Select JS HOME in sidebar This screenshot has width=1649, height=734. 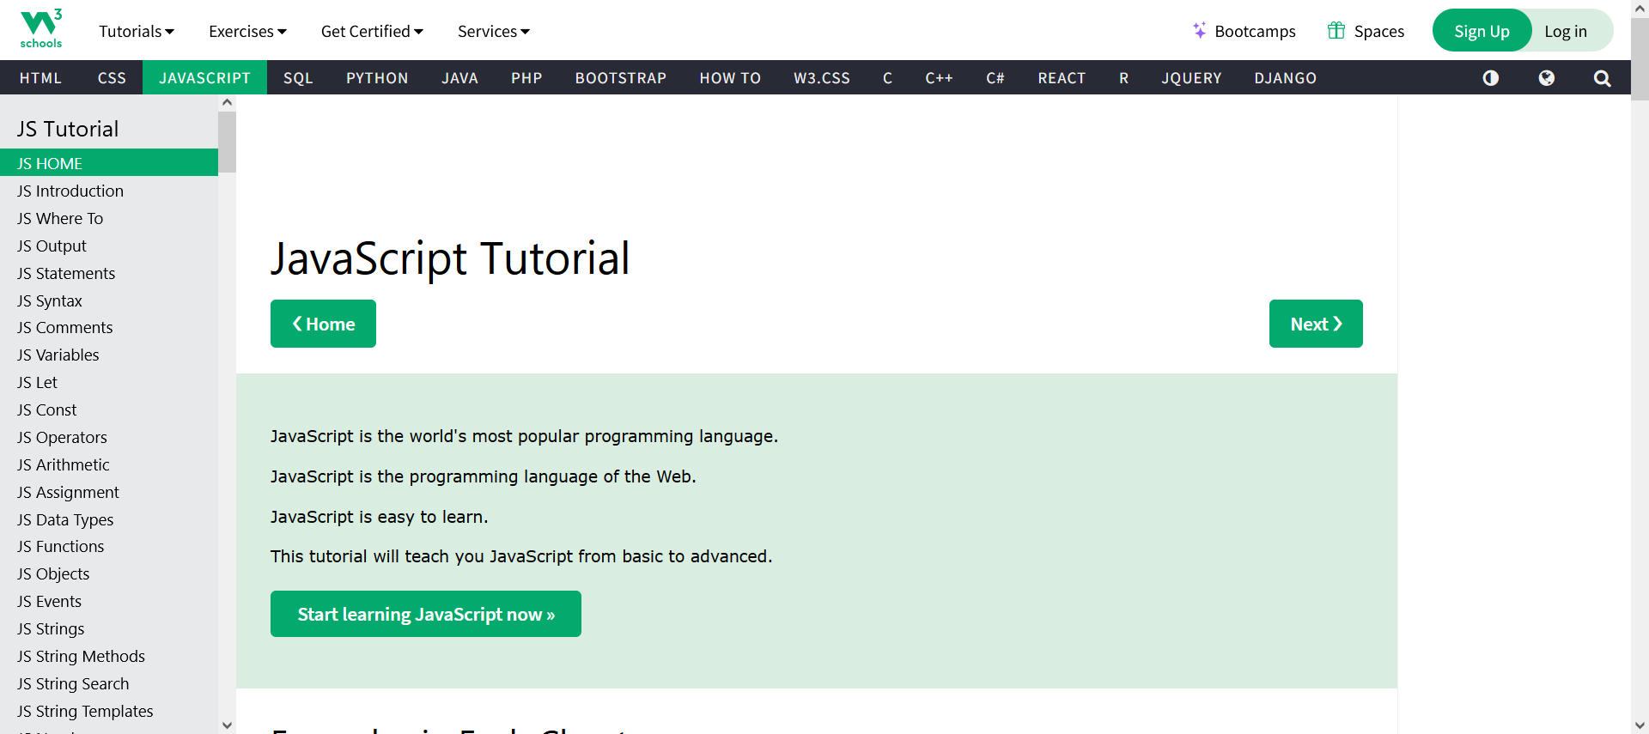(x=109, y=163)
